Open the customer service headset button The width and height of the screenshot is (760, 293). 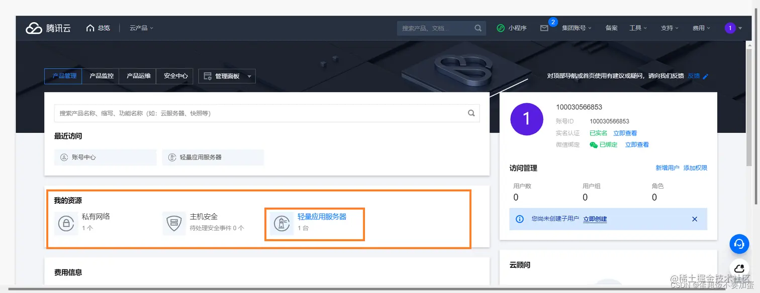click(x=739, y=244)
